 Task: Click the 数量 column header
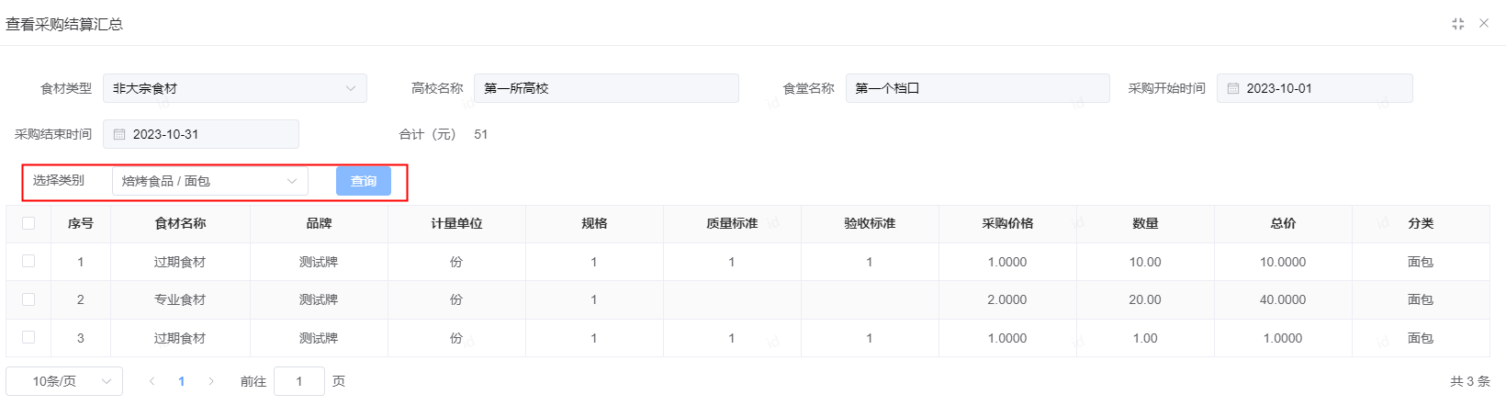(1145, 223)
